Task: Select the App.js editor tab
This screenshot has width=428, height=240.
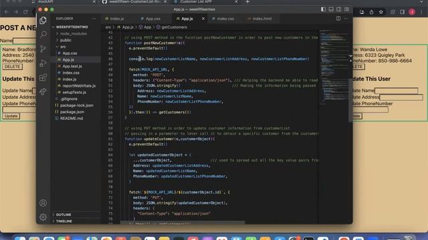Action: click(x=187, y=19)
